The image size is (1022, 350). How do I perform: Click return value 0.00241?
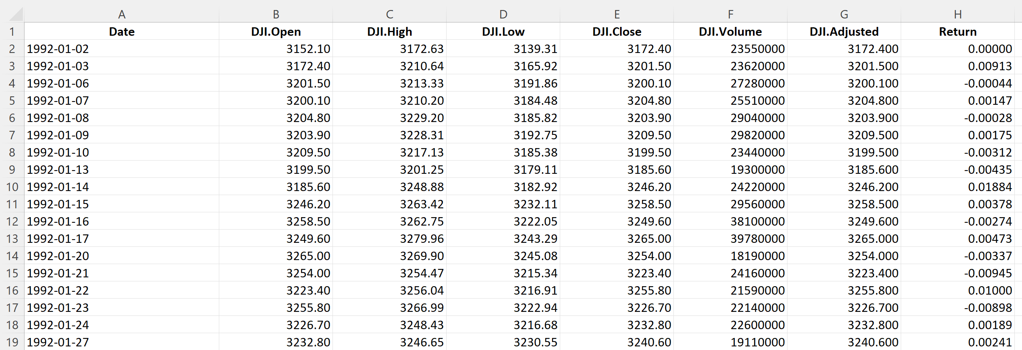click(x=958, y=342)
